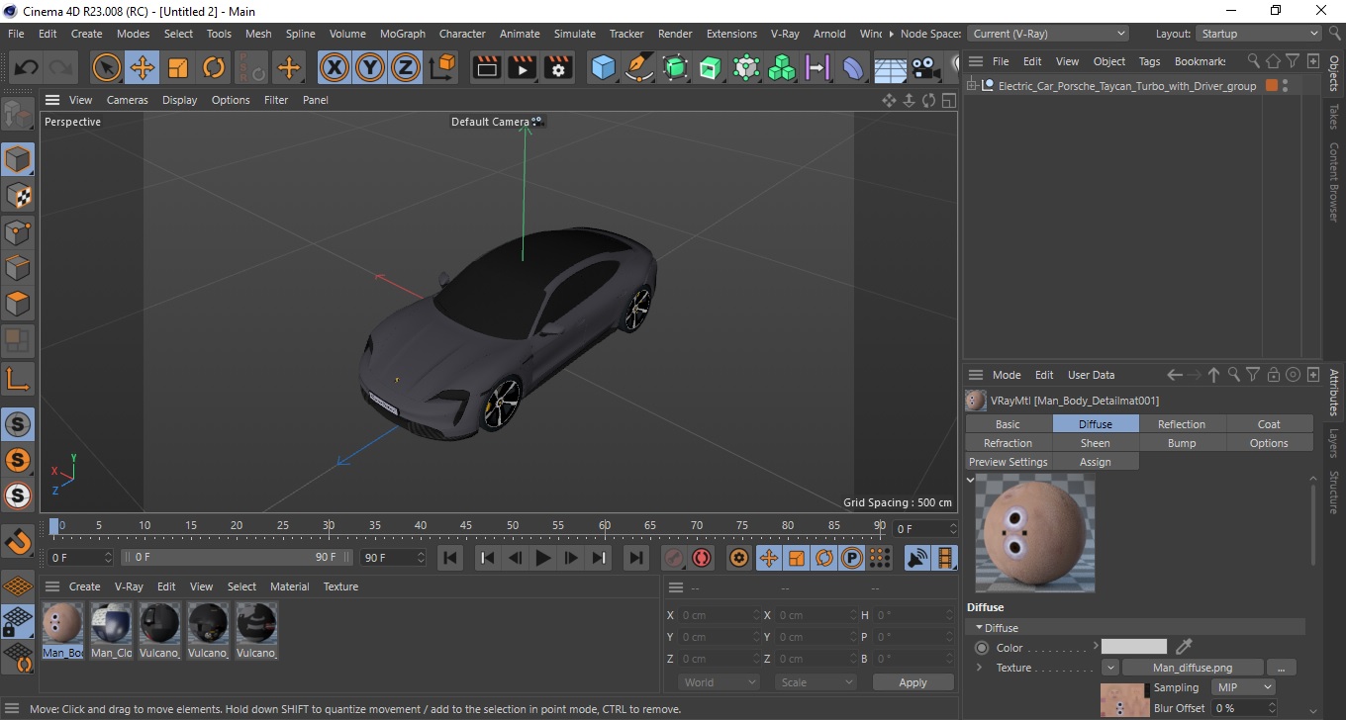Go to end of timeline
Image resolution: width=1346 pixels, height=720 pixels.
[636, 558]
